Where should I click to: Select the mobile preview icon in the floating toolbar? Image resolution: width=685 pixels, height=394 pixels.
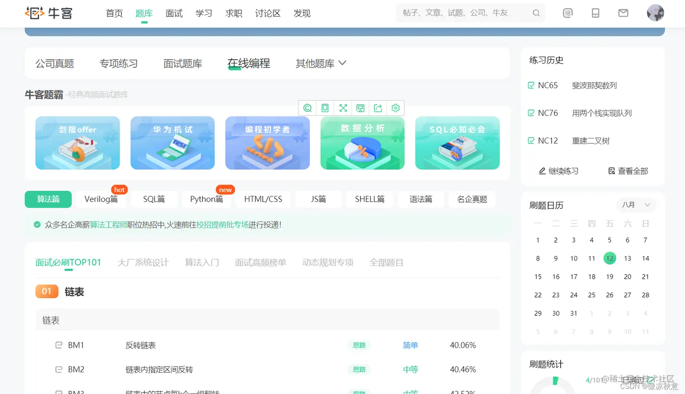(x=325, y=108)
